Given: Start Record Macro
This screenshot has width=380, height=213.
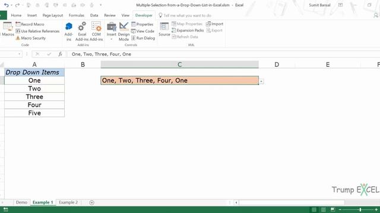Looking at the screenshot, I should pos(30,24).
